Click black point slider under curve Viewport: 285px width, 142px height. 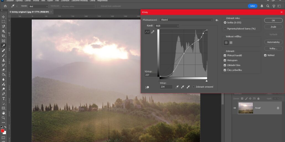(x=160, y=81)
